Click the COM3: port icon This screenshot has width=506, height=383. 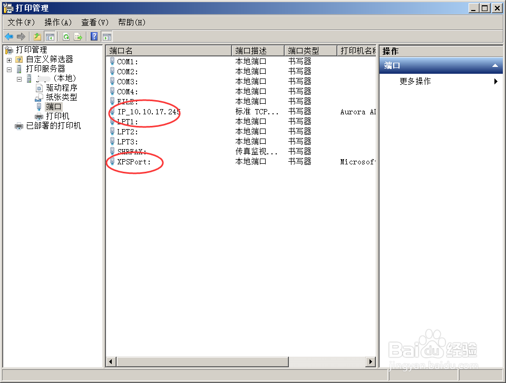(112, 81)
